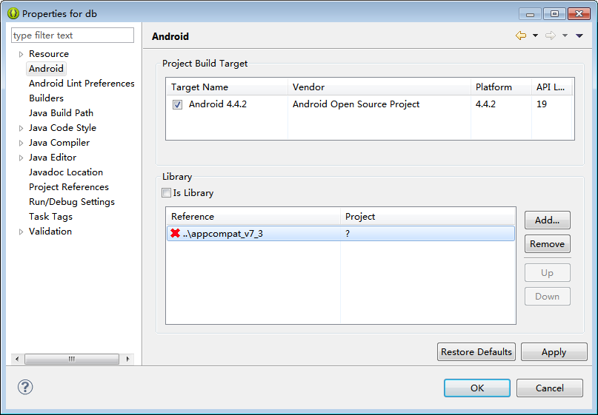Click the Up button
Viewport: 598px width, 415px height.
(548, 273)
